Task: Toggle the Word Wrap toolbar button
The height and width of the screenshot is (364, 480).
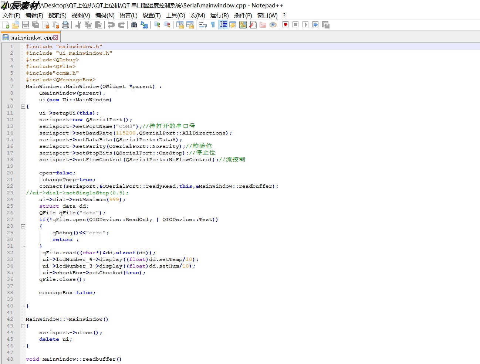Action: 203,25
